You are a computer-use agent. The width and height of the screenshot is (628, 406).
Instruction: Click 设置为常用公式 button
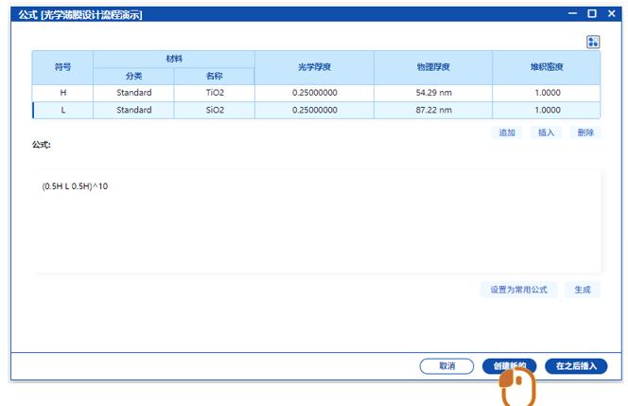(518, 290)
